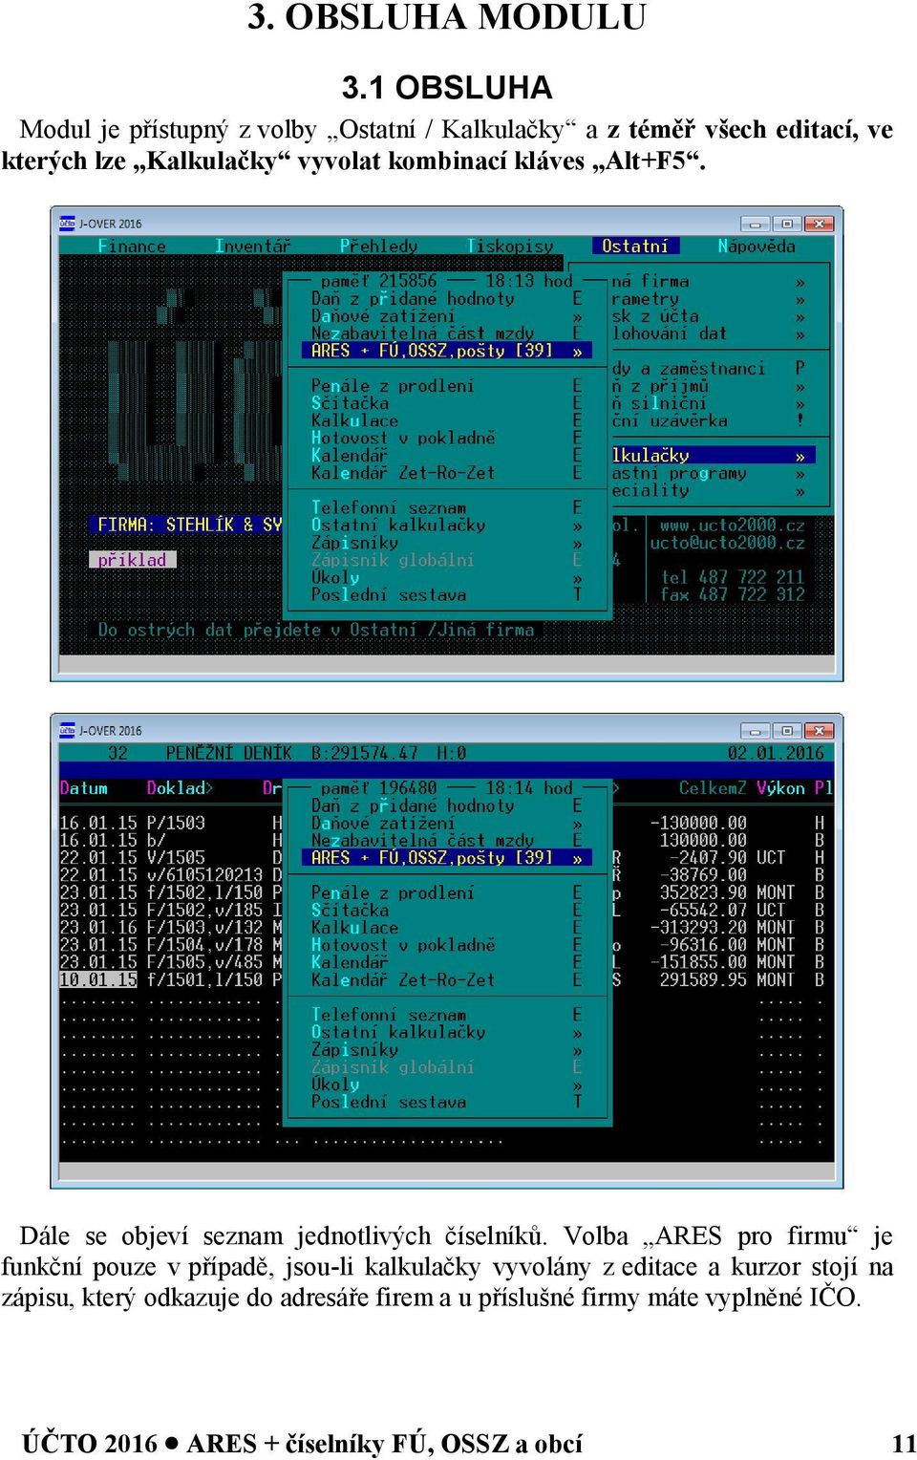Select 'ň silniční' in Ostatní menu
This screenshot has height=1460, width=917.
click(659, 403)
